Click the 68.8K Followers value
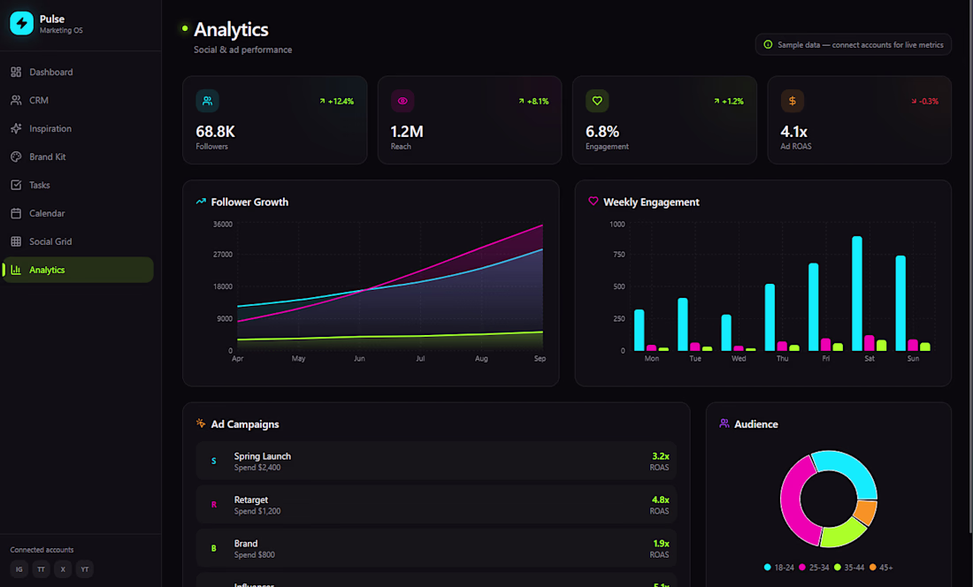Image resolution: width=973 pixels, height=587 pixels. tap(215, 132)
